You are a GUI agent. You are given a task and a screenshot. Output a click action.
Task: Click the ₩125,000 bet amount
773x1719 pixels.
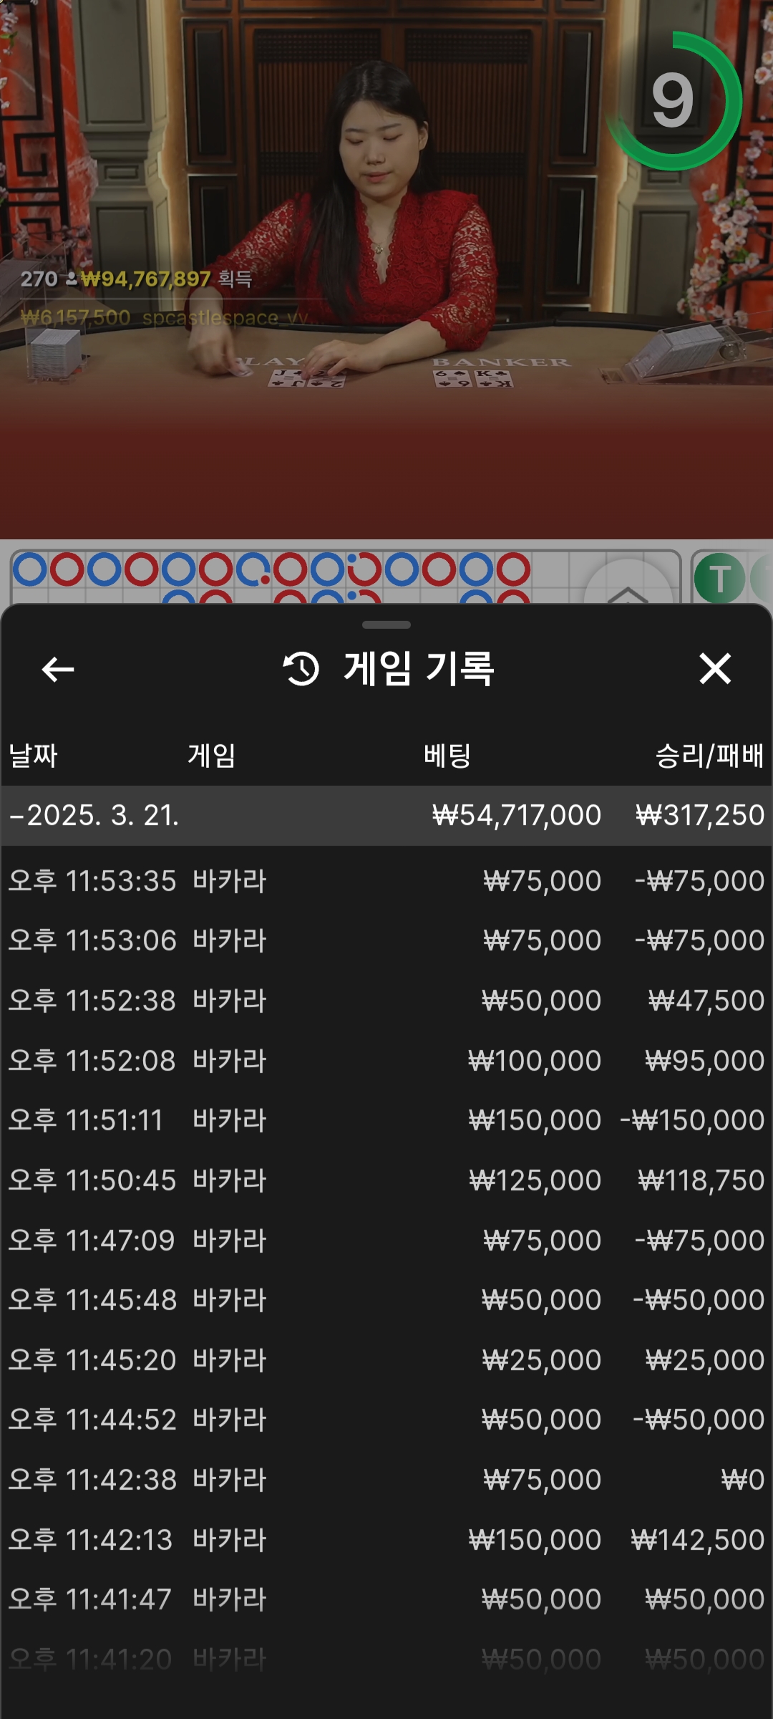tap(535, 1180)
